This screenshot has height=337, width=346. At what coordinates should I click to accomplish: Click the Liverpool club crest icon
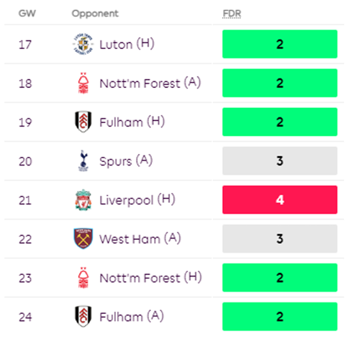pyautogui.click(x=83, y=199)
